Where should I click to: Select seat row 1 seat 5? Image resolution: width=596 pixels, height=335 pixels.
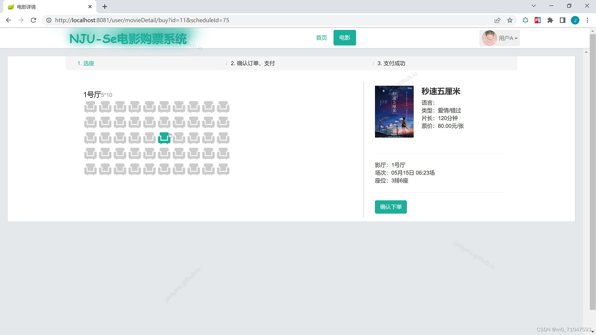coord(149,107)
